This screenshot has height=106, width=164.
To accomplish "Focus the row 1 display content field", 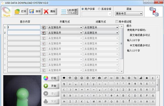I will (24, 27).
